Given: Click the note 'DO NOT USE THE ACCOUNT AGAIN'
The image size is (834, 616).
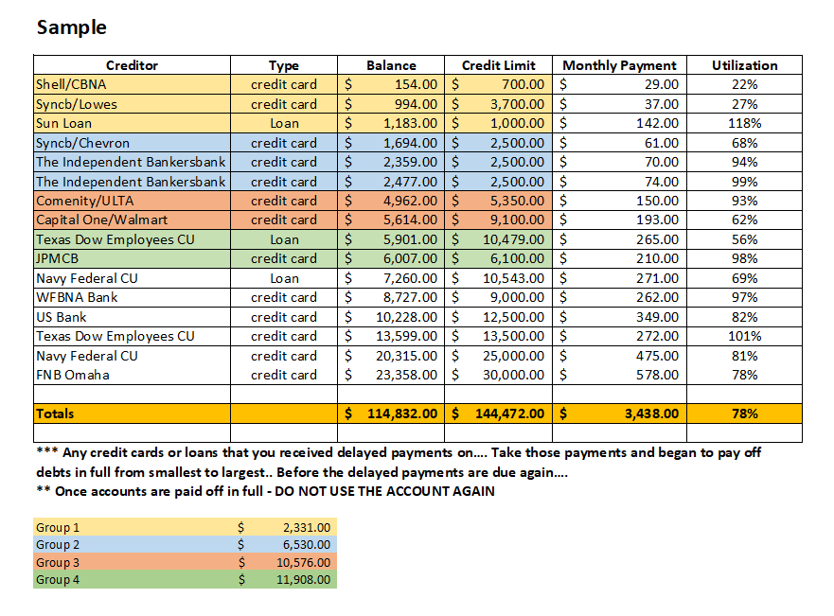Looking at the screenshot, I should click(384, 491).
